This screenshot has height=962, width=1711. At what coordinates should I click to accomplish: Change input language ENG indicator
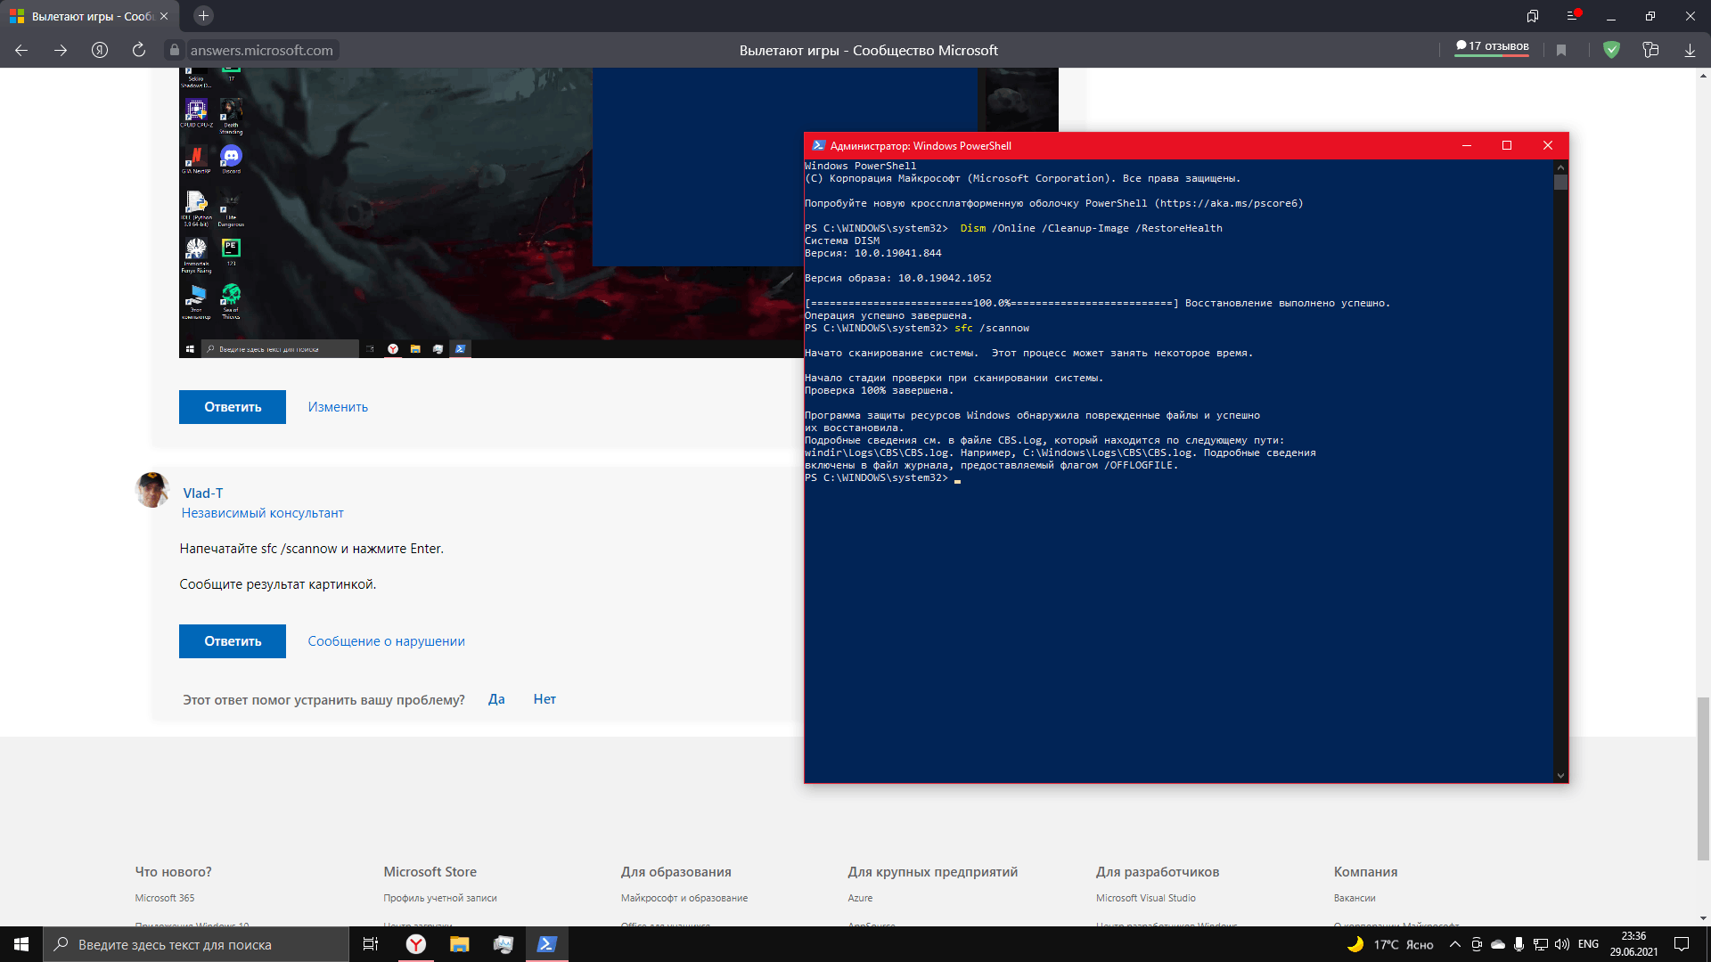tap(1588, 944)
